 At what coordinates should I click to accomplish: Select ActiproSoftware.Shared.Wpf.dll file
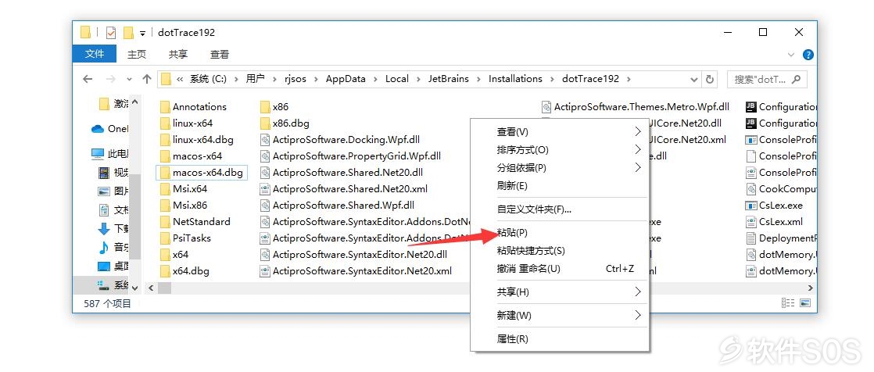point(337,205)
